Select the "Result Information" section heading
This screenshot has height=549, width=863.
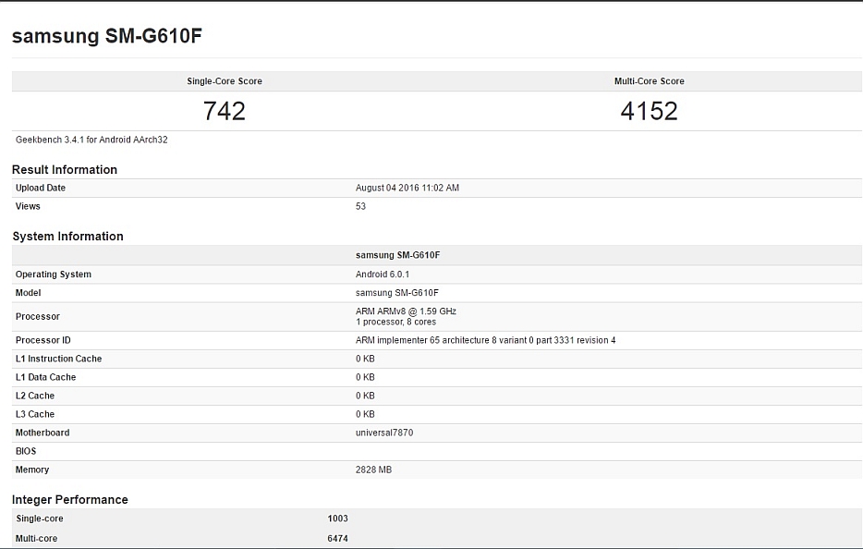65,170
